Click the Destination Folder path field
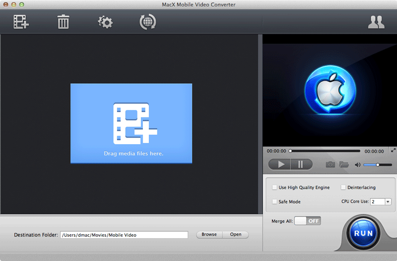This screenshot has width=397, height=261. point(124,235)
